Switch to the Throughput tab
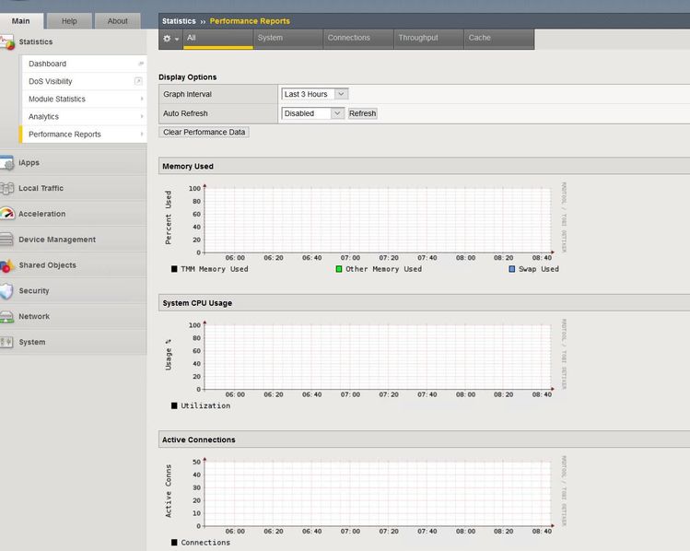 pos(418,38)
